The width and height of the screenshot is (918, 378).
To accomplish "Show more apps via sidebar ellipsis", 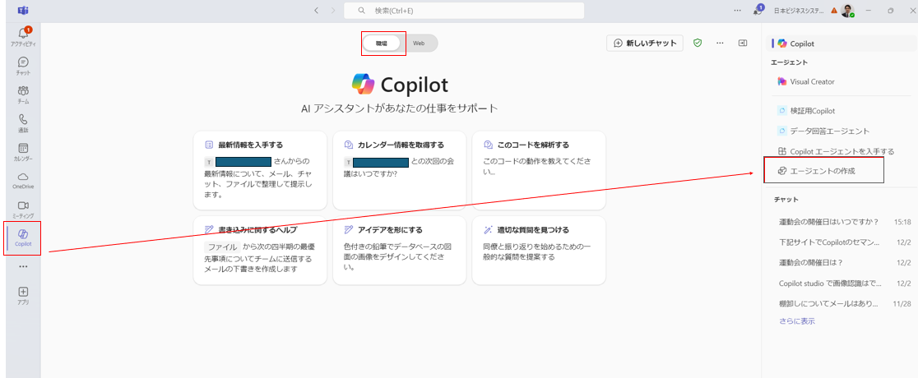I will point(23,266).
